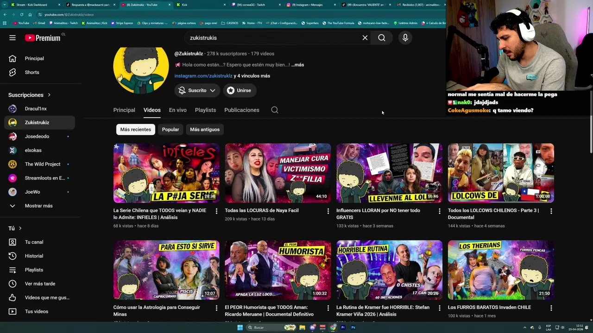This screenshot has height=333, width=593.
Task: Open The Wild Project subscription
Action: tap(40, 164)
